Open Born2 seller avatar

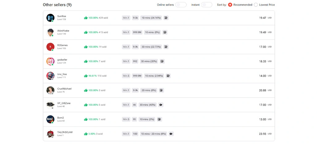pyautogui.click(x=50, y=119)
